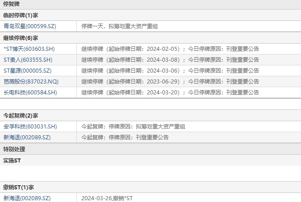
Task: Select the 今起复牌(2)家 subsection header
Action: 21,115
